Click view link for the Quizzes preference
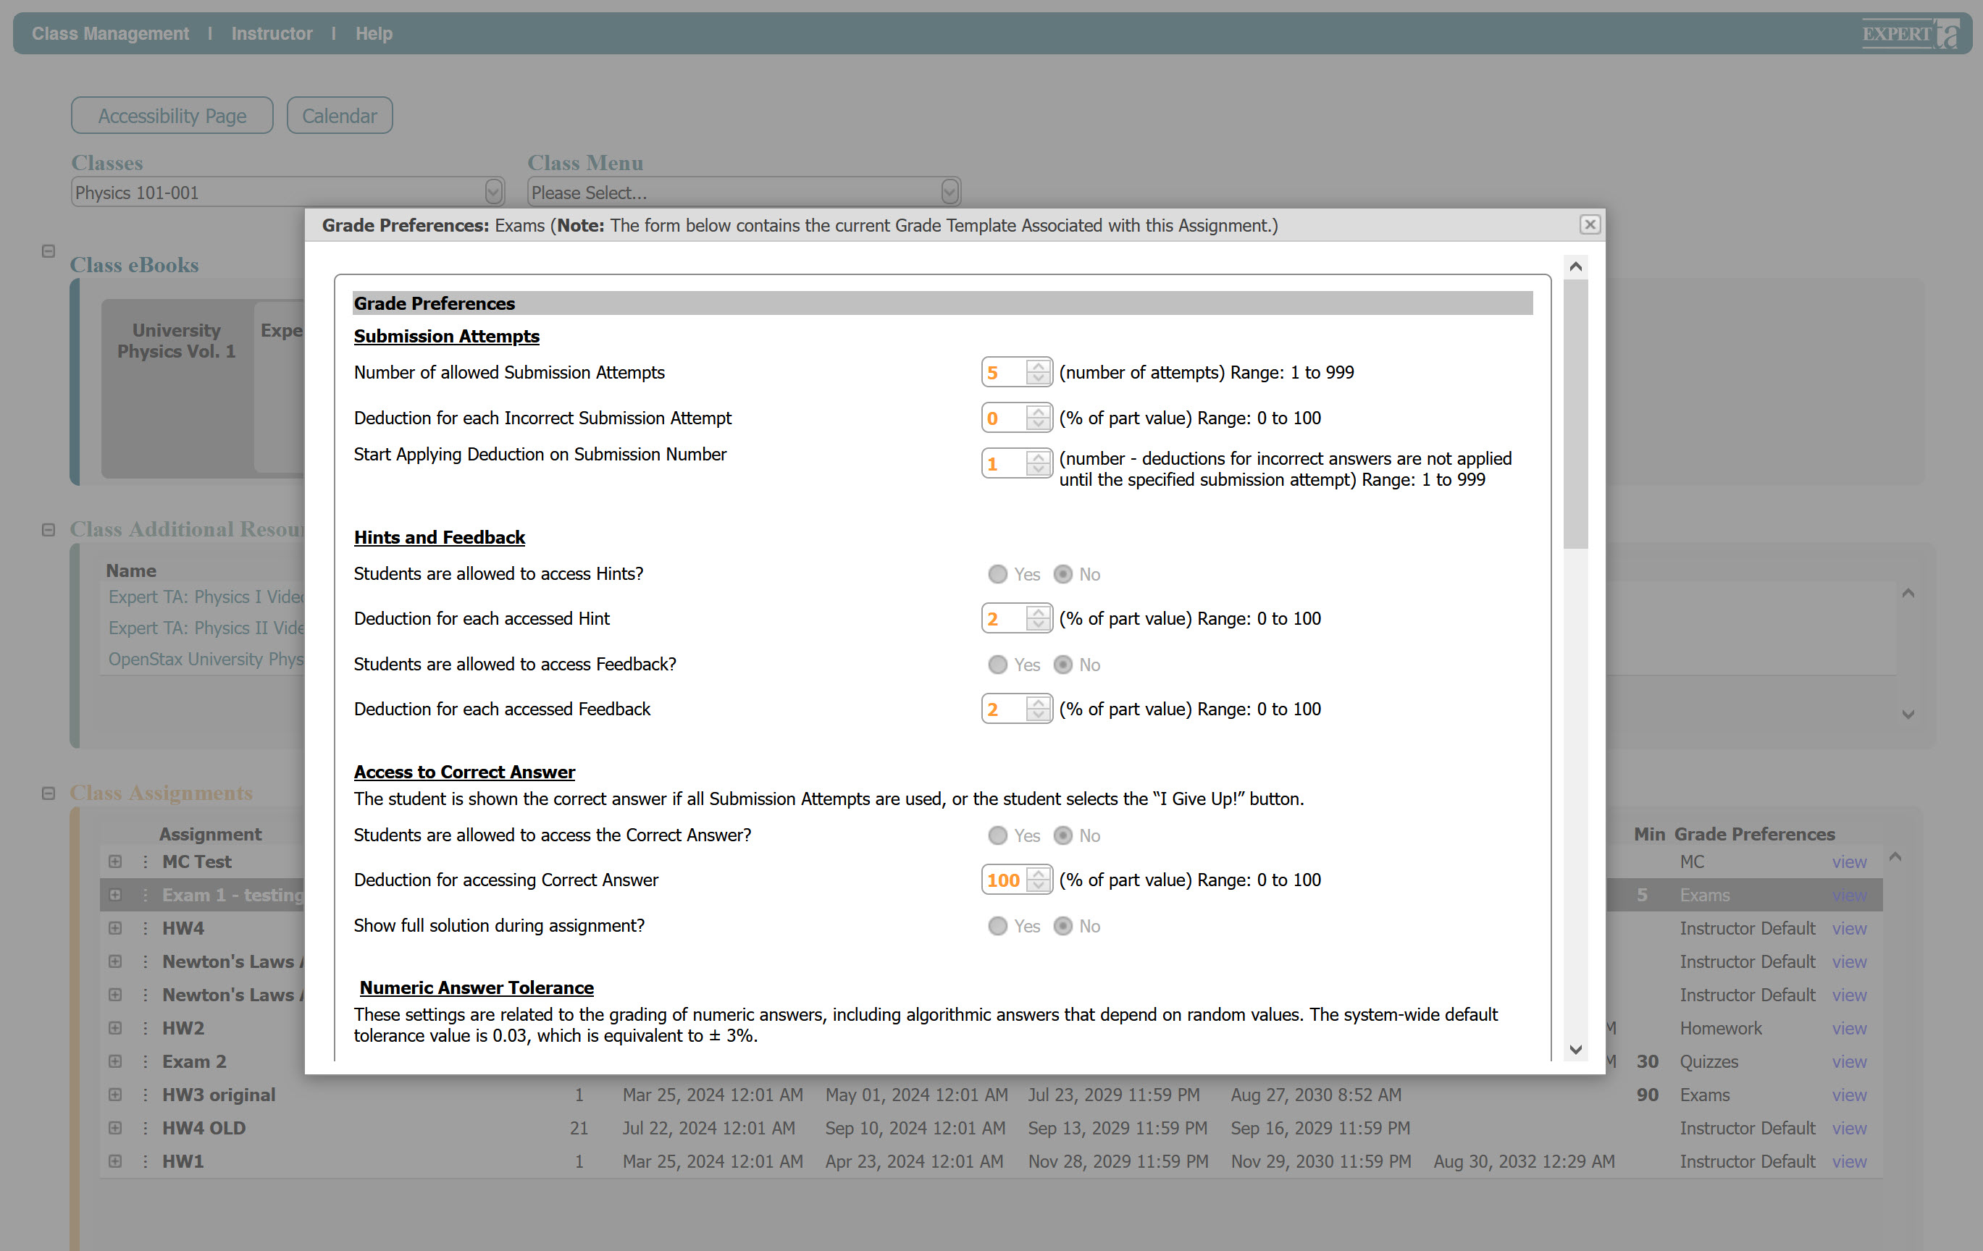The height and width of the screenshot is (1251, 1983). pyautogui.click(x=1848, y=1062)
